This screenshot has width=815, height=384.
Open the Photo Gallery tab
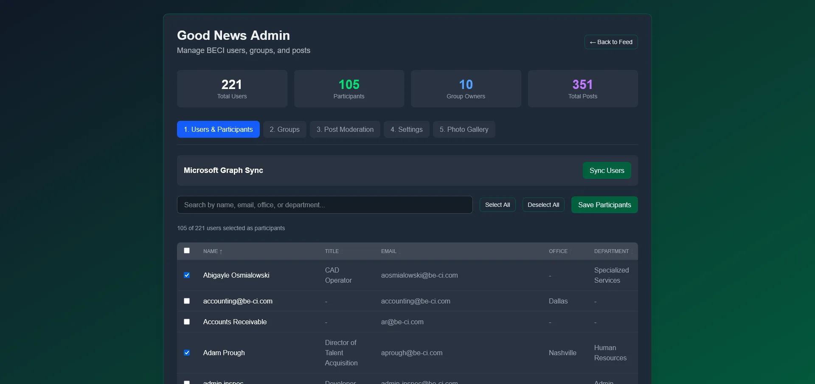click(x=464, y=129)
